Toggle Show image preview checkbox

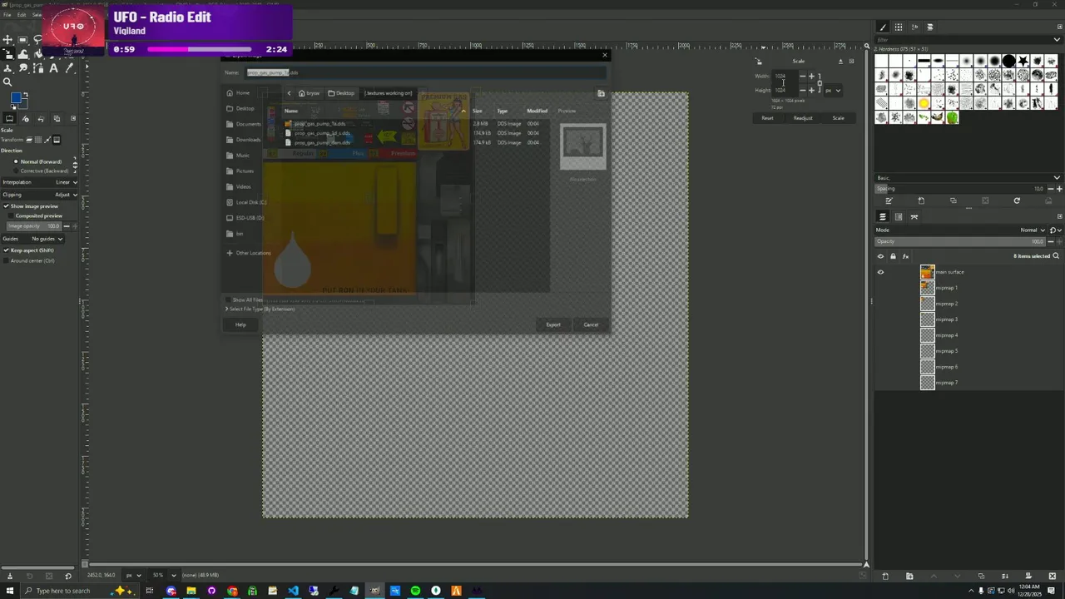(x=31, y=206)
